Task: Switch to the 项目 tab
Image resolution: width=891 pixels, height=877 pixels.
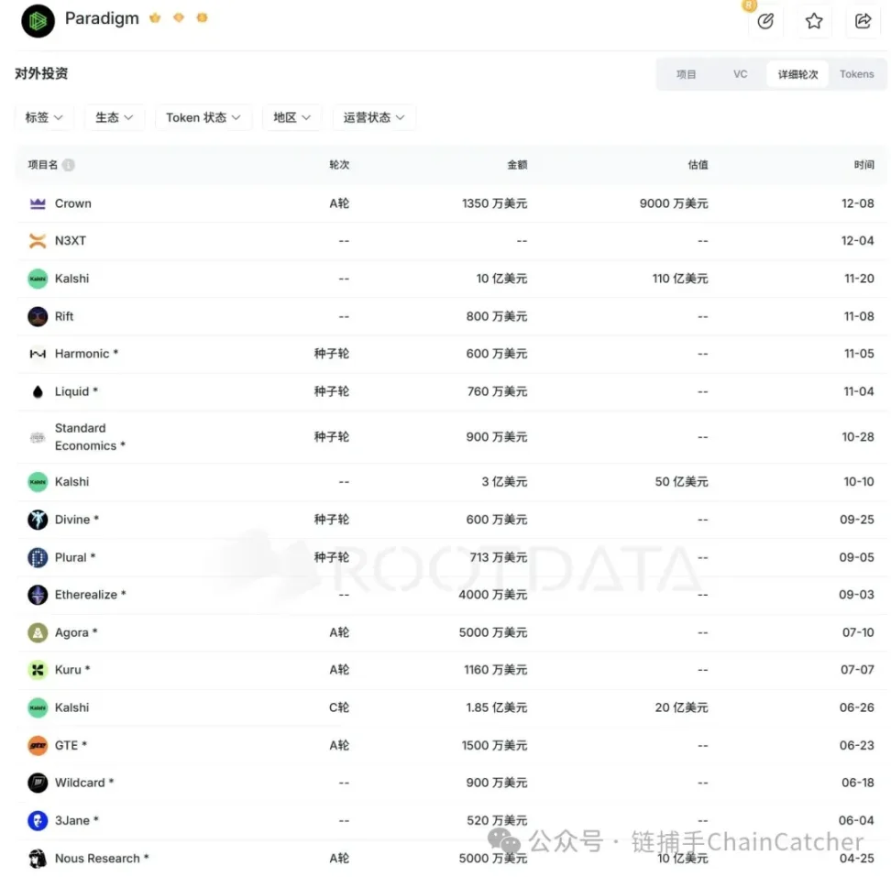Action: (687, 74)
